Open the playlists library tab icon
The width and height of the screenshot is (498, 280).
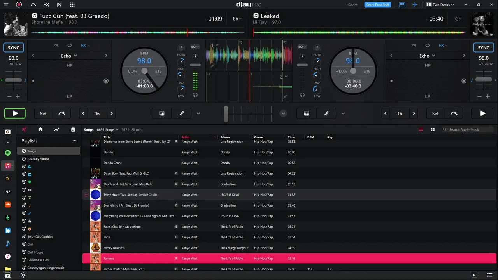pyautogui.click(x=24, y=129)
